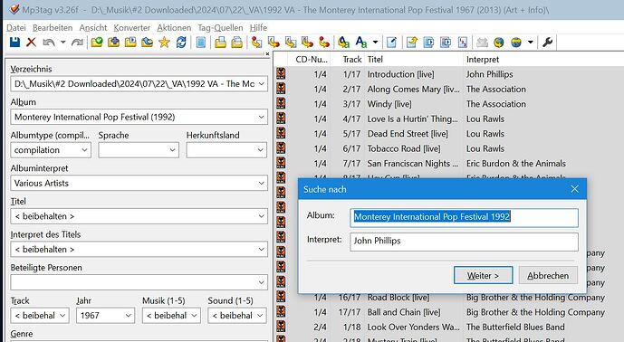Open the Konverter menu
Screen dimensions: 624x342
131,28
